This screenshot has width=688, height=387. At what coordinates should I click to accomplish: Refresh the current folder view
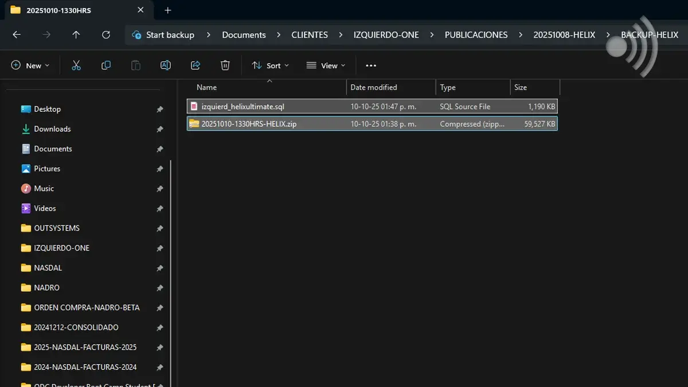(106, 35)
